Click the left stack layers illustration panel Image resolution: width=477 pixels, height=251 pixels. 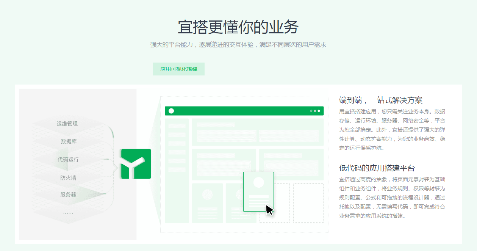tap(78, 164)
